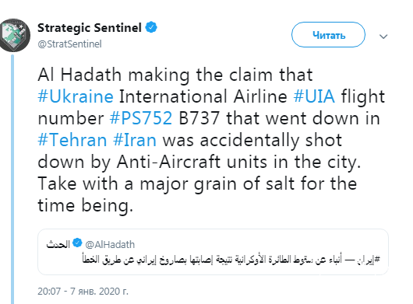Open the #Ukraine hashtag
Viewport: 413px width, 304px height.
(76, 96)
